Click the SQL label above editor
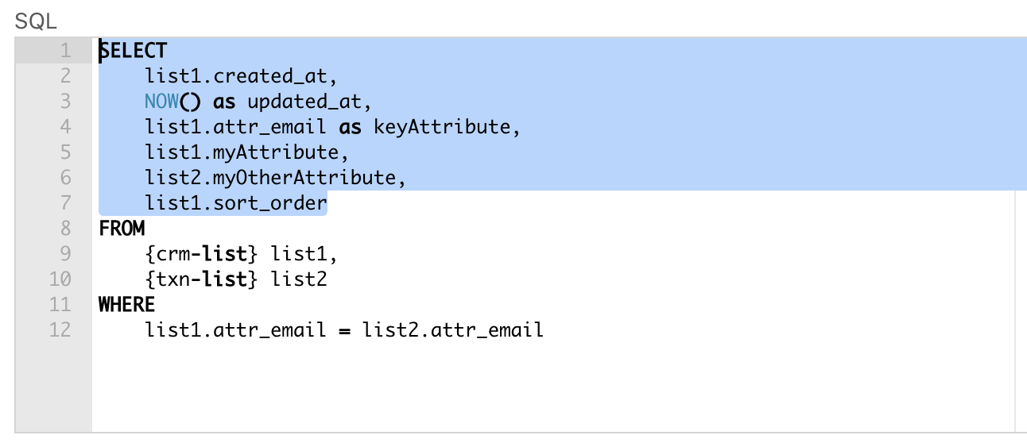 coord(36,21)
